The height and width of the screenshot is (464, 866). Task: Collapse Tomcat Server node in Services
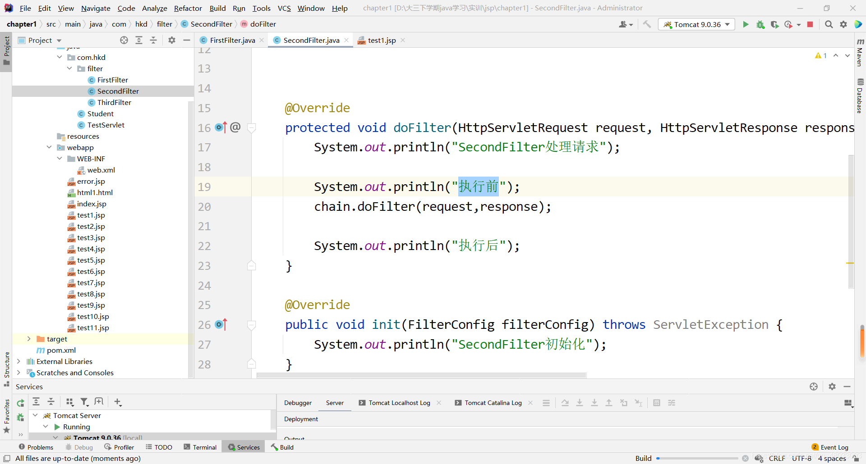35,415
